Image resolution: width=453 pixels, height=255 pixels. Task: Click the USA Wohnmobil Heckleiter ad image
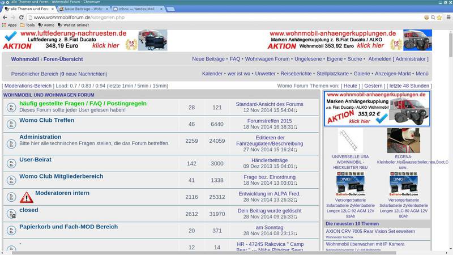click(x=350, y=141)
